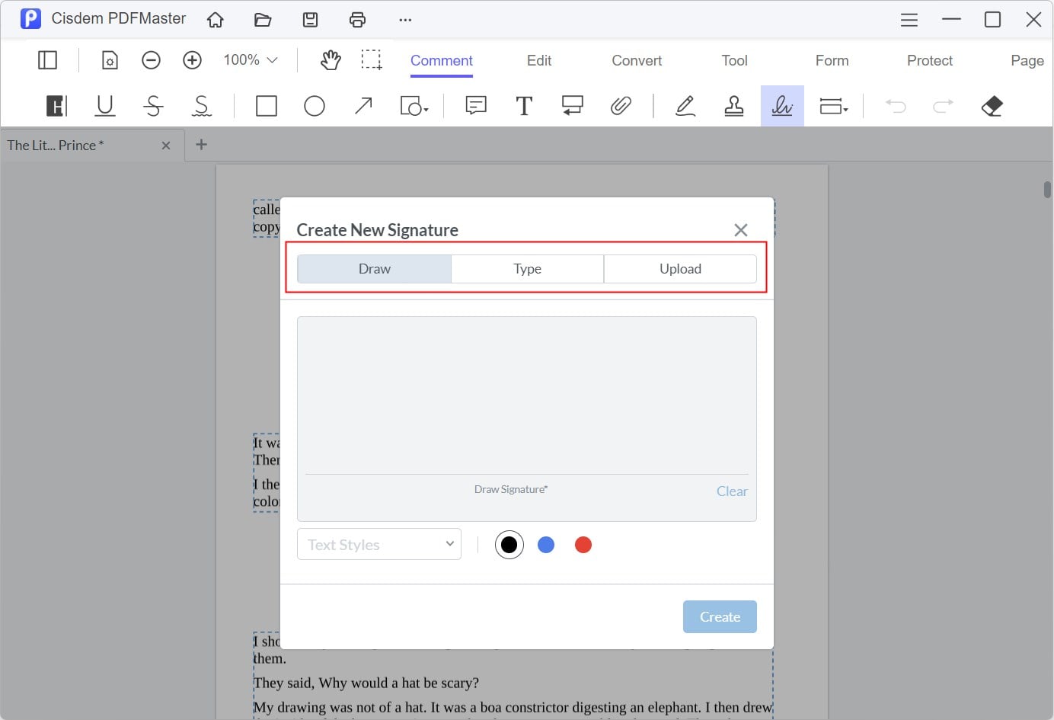
Task: Switch signature creation to Upload mode
Action: click(x=680, y=268)
